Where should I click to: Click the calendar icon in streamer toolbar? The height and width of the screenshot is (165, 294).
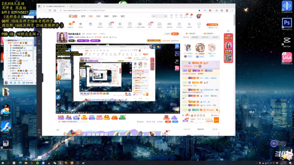pyautogui.click(x=100, y=24)
